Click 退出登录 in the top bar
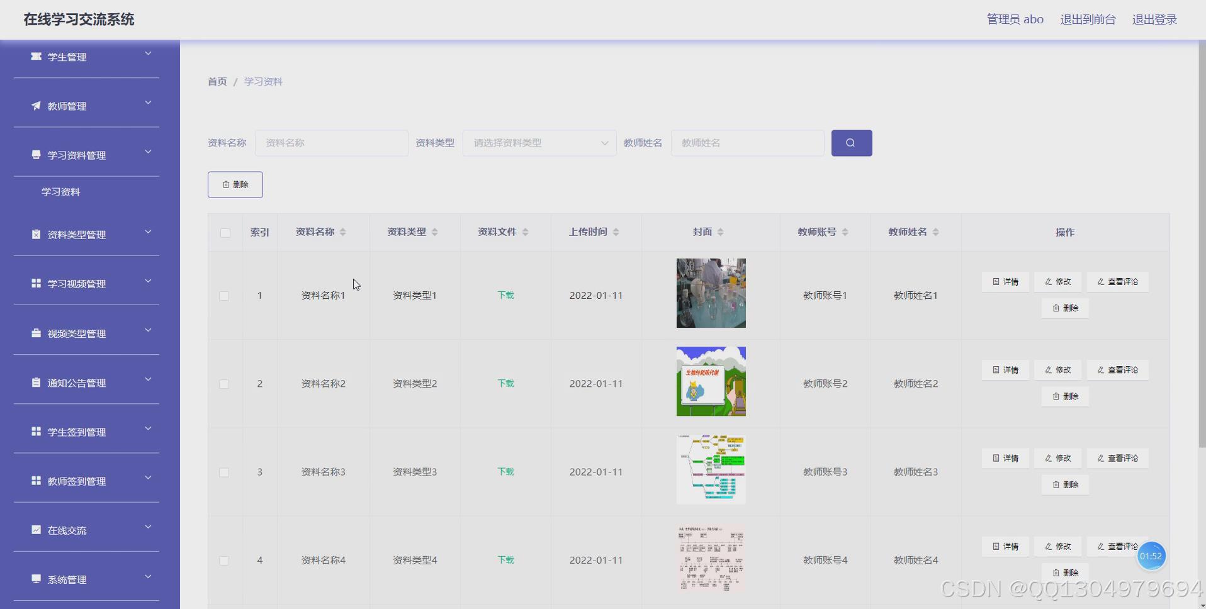1206x609 pixels. pos(1154,19)
